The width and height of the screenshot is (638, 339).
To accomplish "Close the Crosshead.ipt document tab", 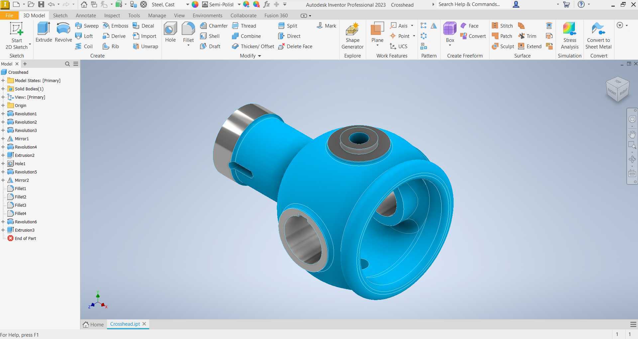I will 144,324.
